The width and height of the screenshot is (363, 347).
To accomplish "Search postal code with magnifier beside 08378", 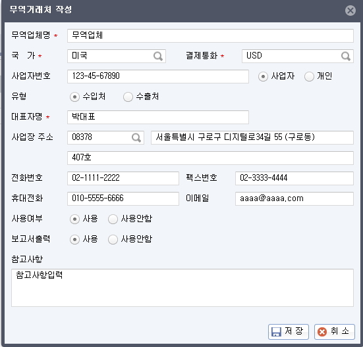I will pyautogui.click(x=136, y=137).
